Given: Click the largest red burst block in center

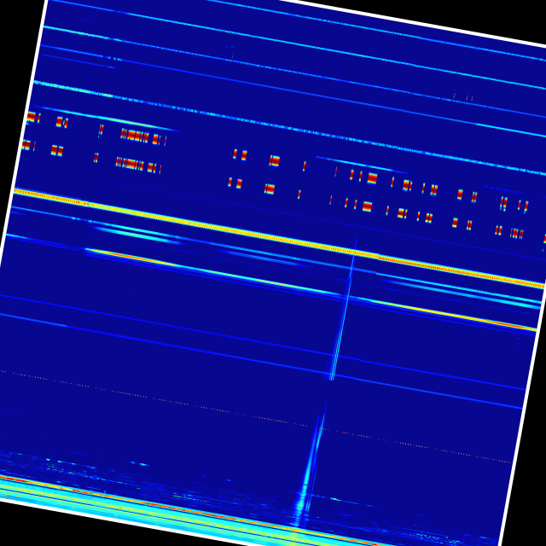Looking at the screenshot, I should (372, 178).
